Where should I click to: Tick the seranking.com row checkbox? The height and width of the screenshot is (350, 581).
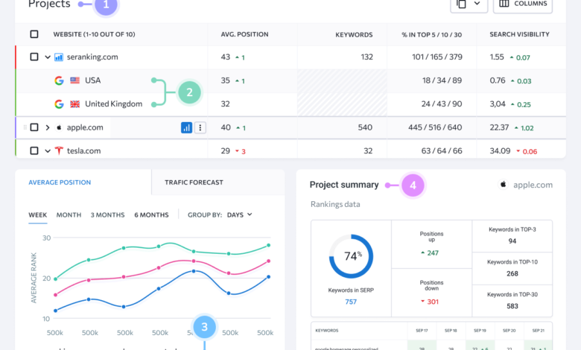pyautogui.click(x=34, y=57)
